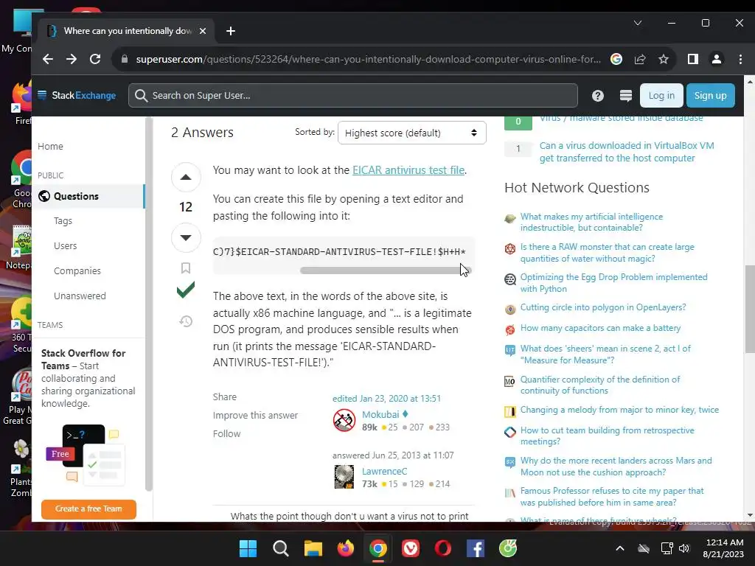Image resolution: width=755 pixels, height=566 pixels.
Task: Open Users in left sidebar
Action: coord(66,246)
